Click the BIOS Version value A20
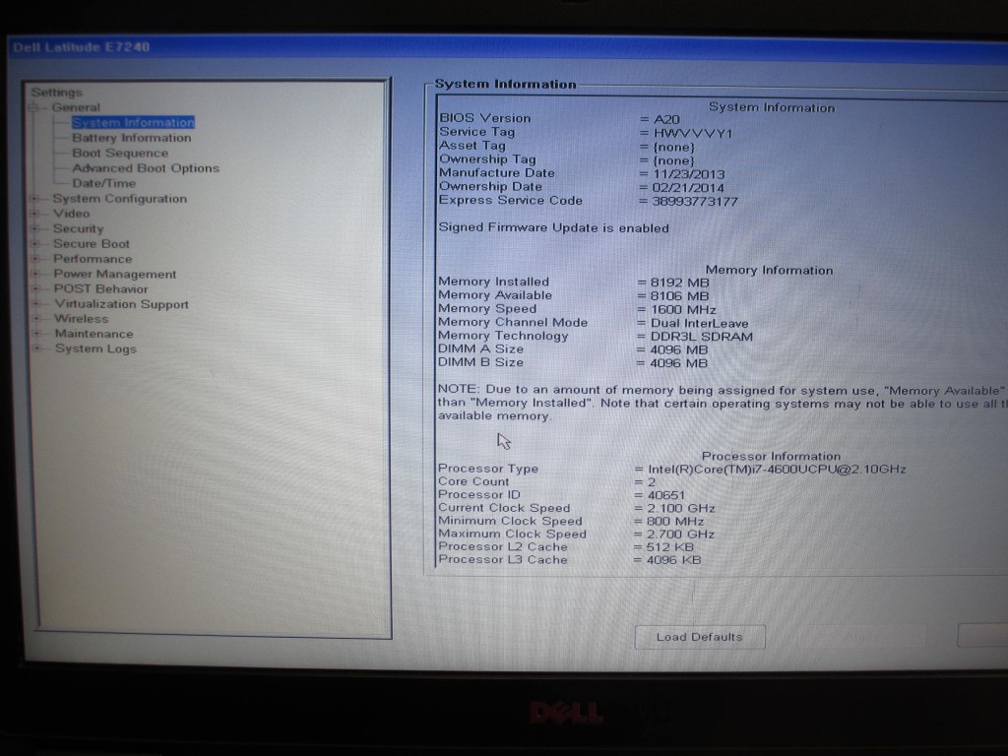This screenshot has width=1008, height=756. click(x=666, y=119)
